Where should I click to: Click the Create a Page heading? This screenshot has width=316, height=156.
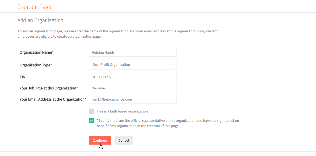click(x=34, y=7)
